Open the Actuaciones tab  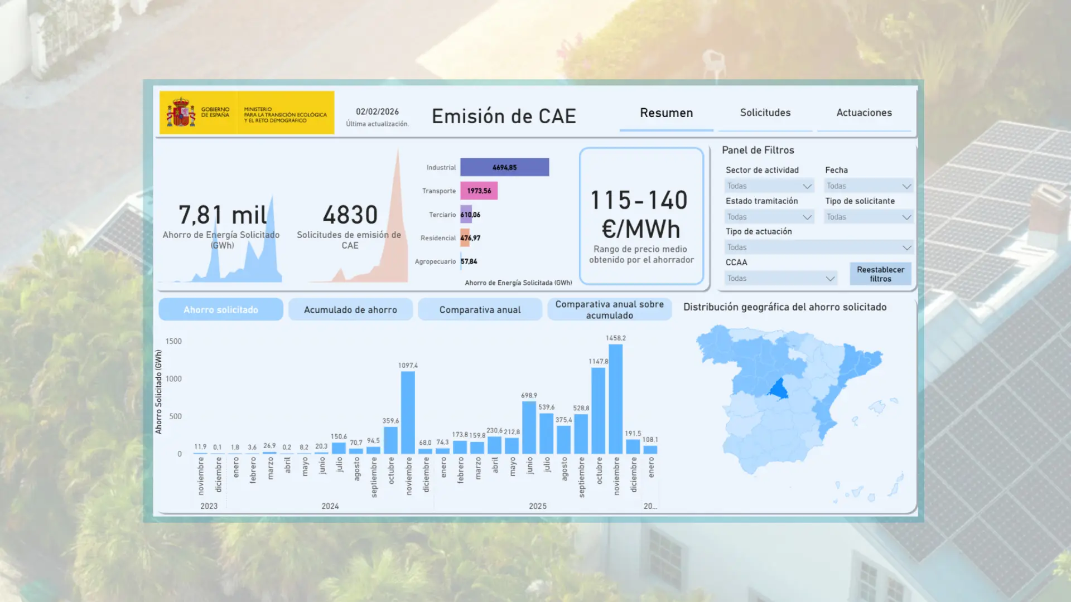tap(863, 113)
